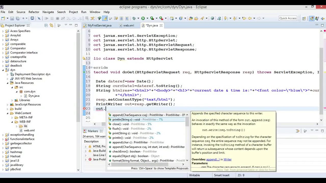Go to Previous Annotation arrow

pyautogui.click(x=235, y=18)
